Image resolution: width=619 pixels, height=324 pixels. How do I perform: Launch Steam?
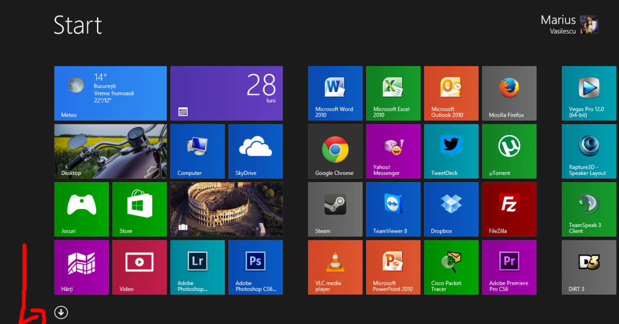(335, 209)
